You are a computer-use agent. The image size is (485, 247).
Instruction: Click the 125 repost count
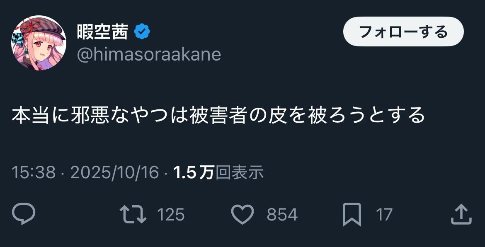171,215
